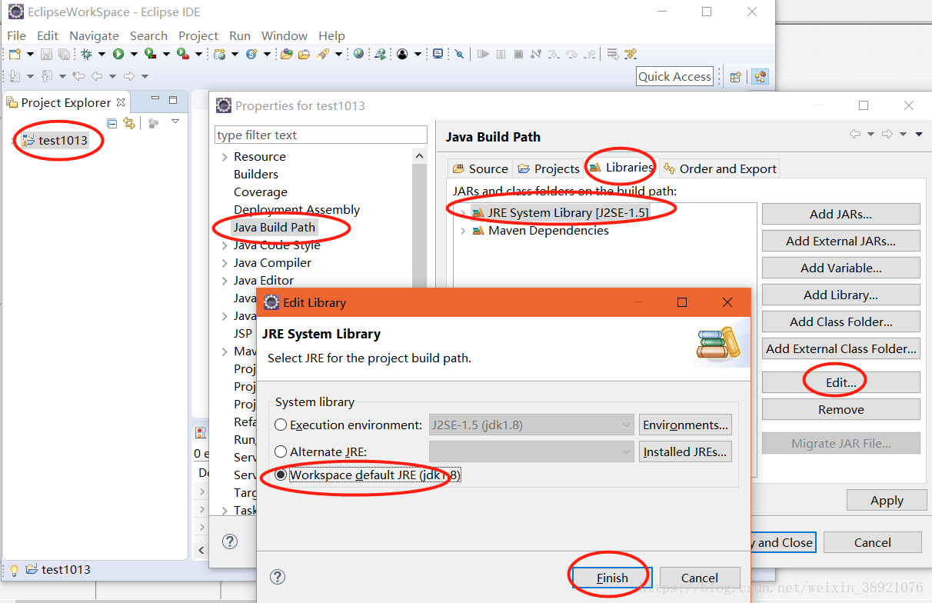Open the Run button dropdown arrow

pyautogui.click(x=134, y=54)
